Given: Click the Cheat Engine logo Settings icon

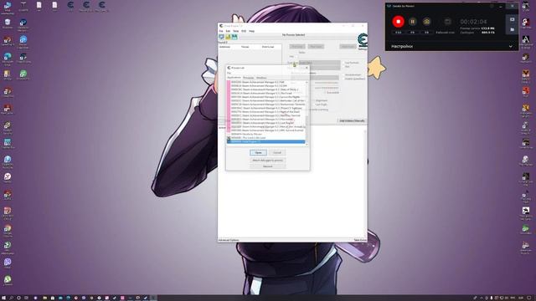Looking at the screenshot, I should [x=363, y=41].
